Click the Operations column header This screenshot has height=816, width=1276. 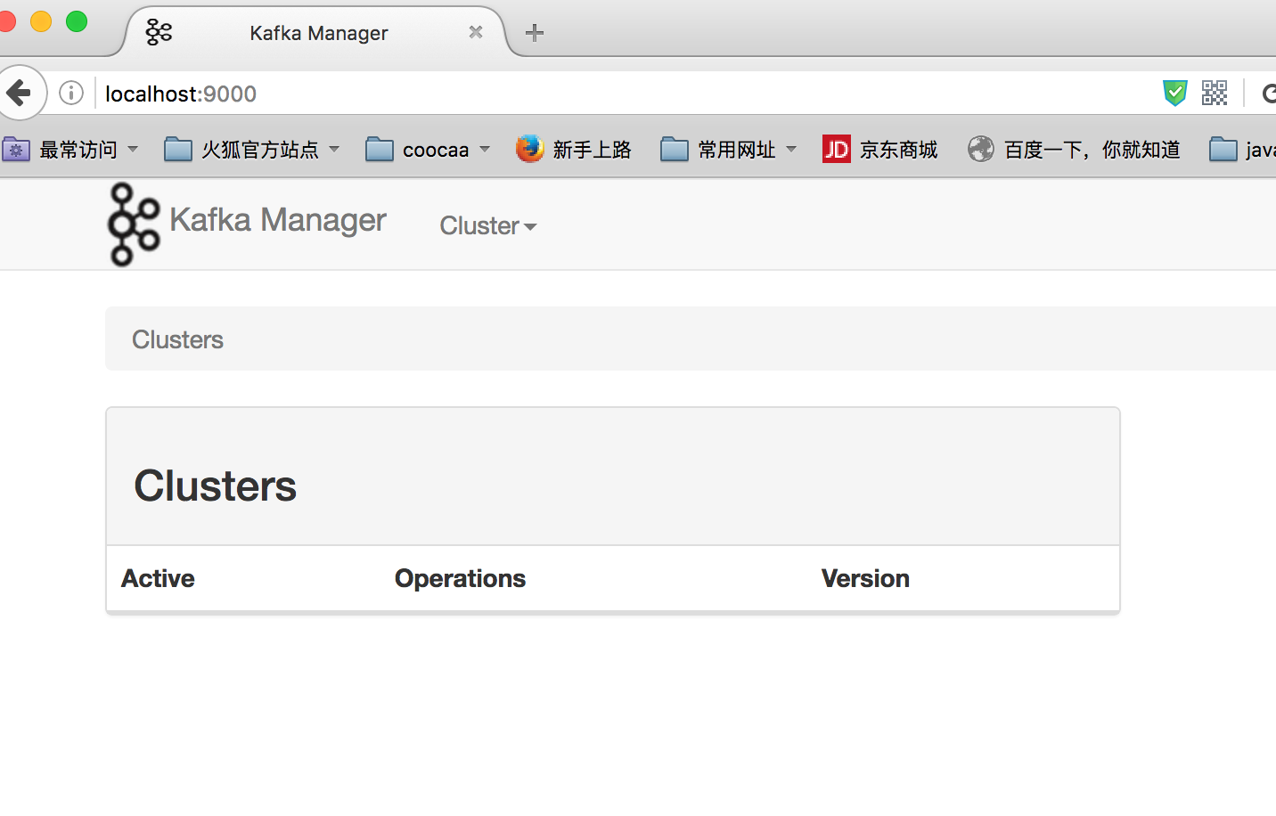(x=460, y=578)
